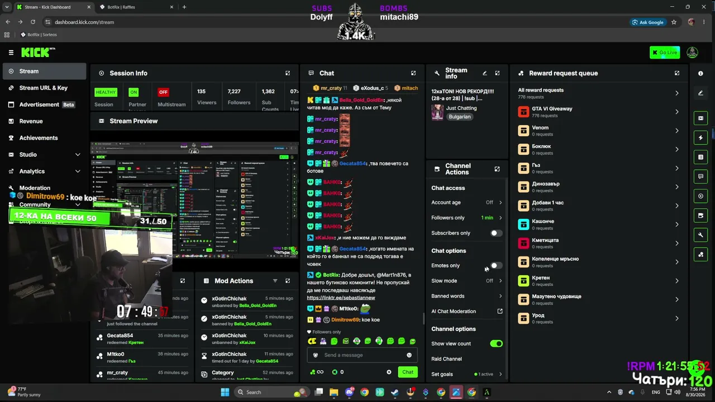Open Stream URL & Key page
The height and width of the screenshot is (402, 715).
point(45,88)
